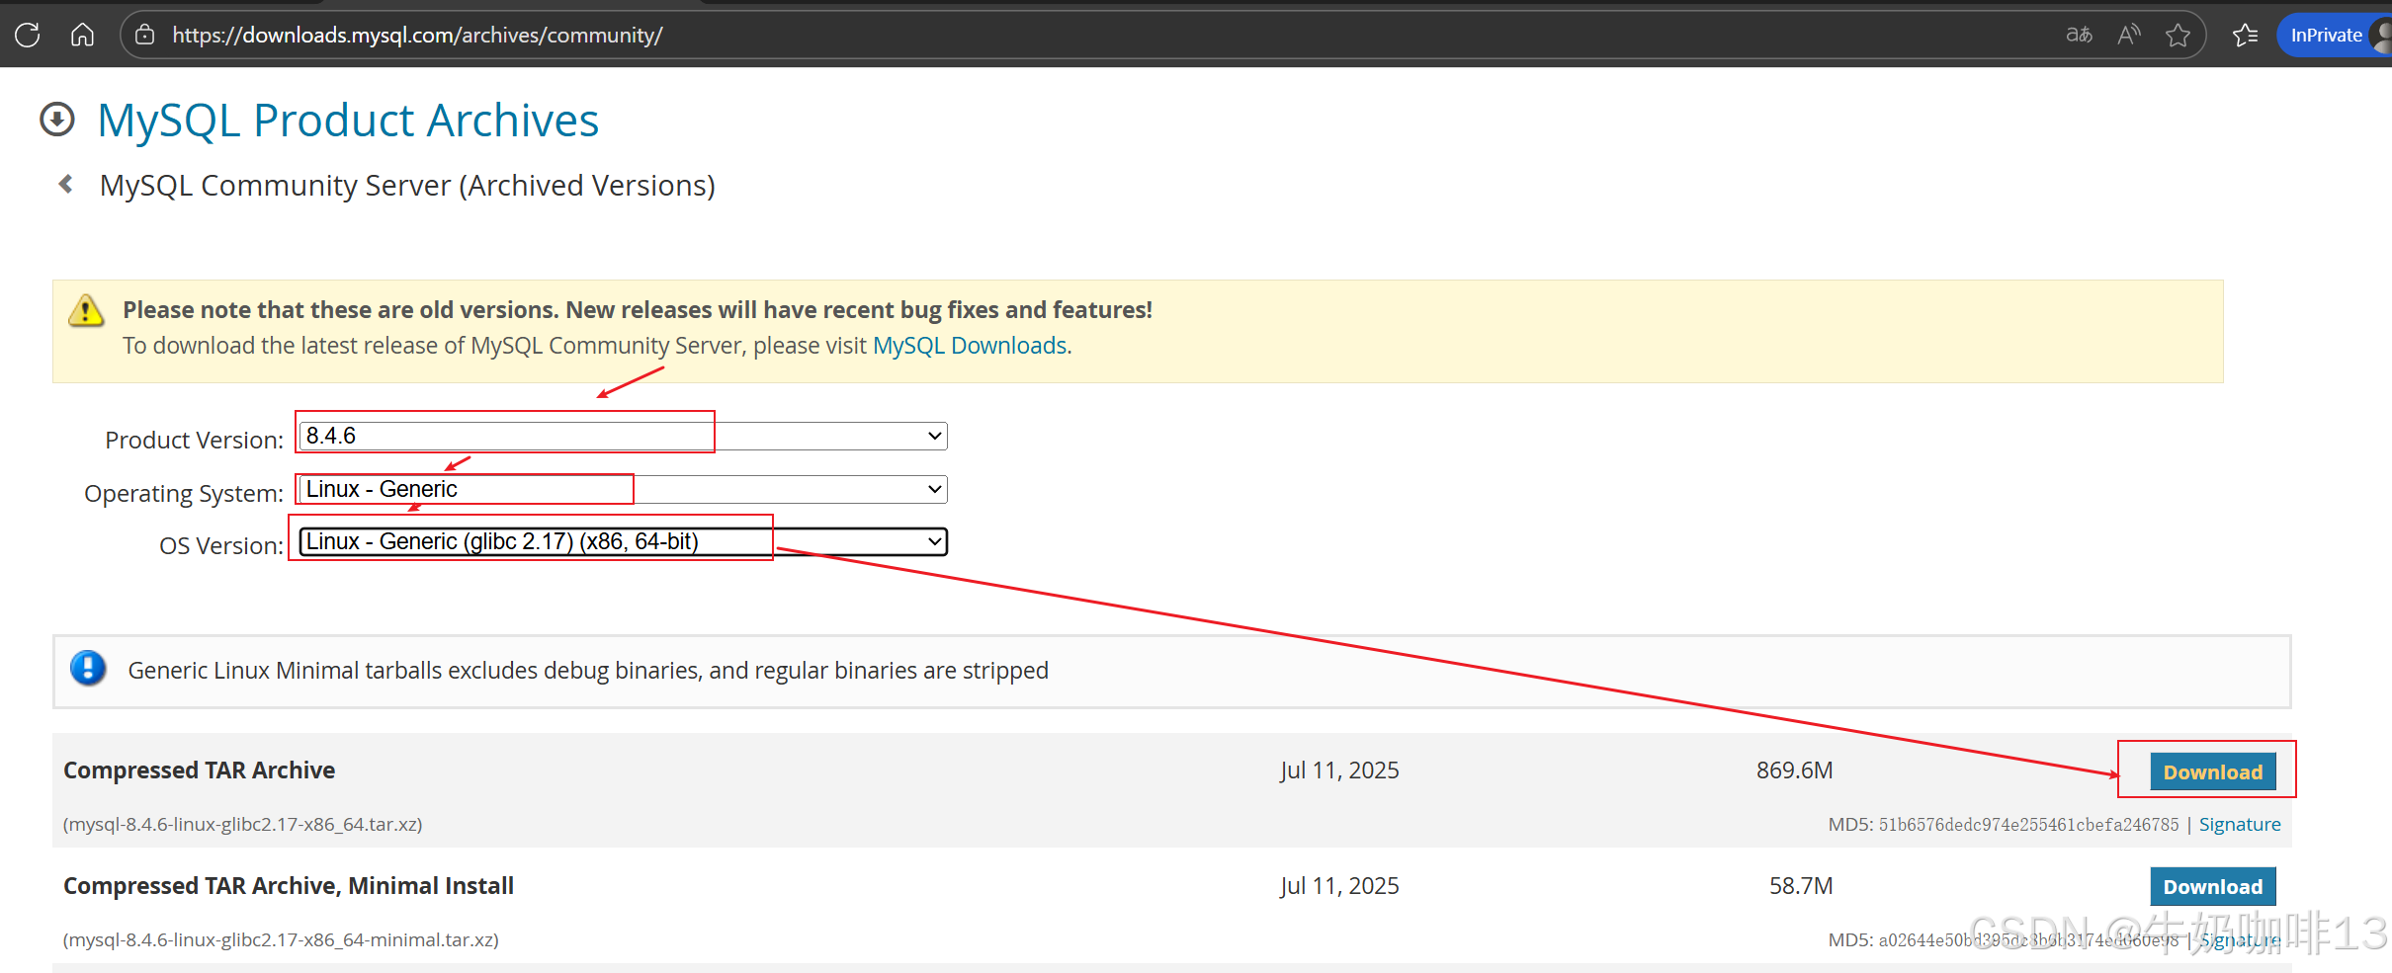Click the Operating System label
Image resolution: width=2392 pixels, height=973 pixels.
184,493
